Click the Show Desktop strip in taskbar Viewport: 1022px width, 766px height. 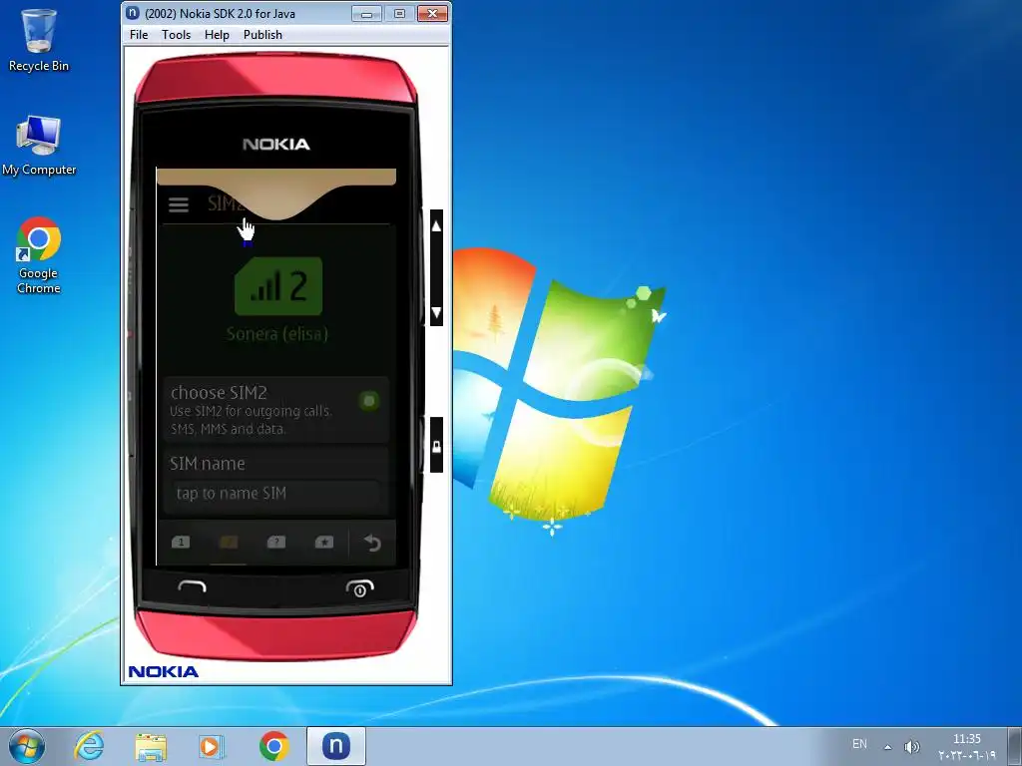point(1015,746)
